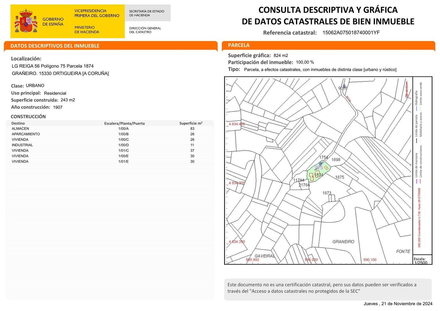Viewport: 440px width, 311px height.
Task: Click the 'MINISTERIO DE HACIENDA' text
Action: click(87, 30)
